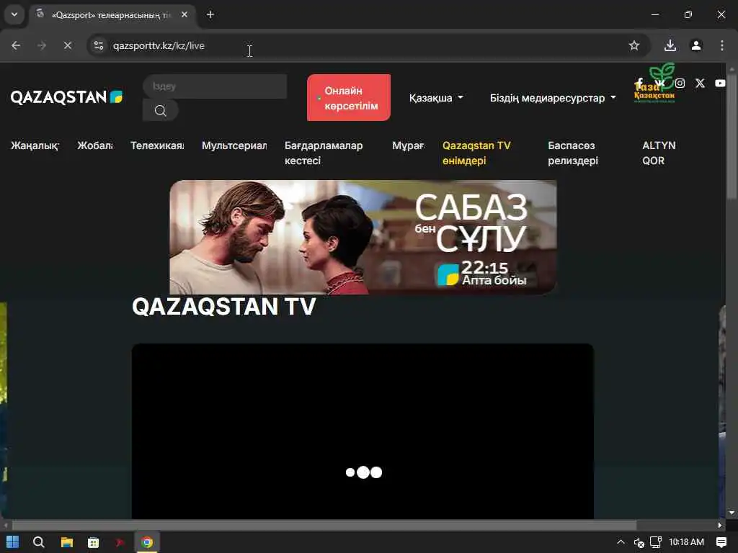This screenshot has width=738, height=553.
Task: Click the network tray icon
Action: [656, 542]
